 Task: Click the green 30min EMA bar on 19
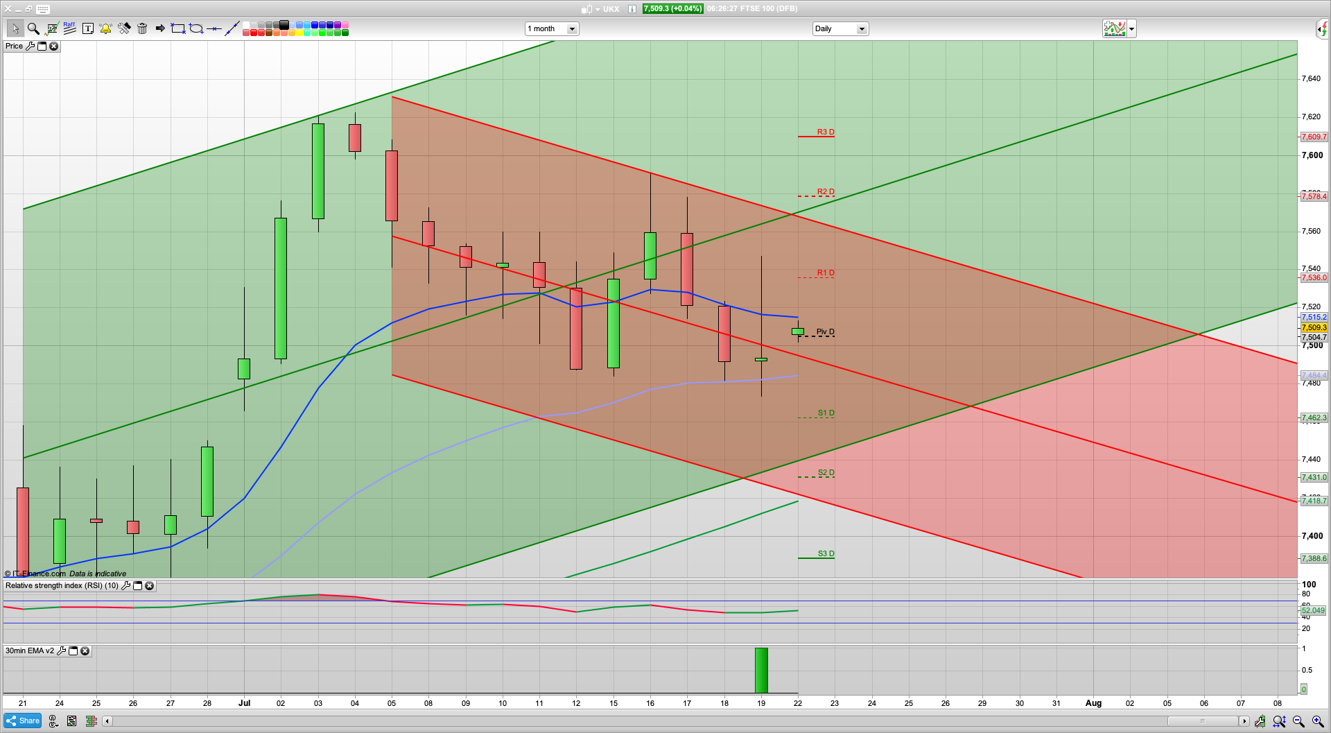point(761,670)
